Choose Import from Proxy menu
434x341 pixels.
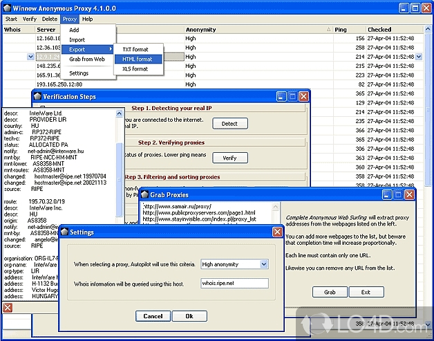coord(77,39)
